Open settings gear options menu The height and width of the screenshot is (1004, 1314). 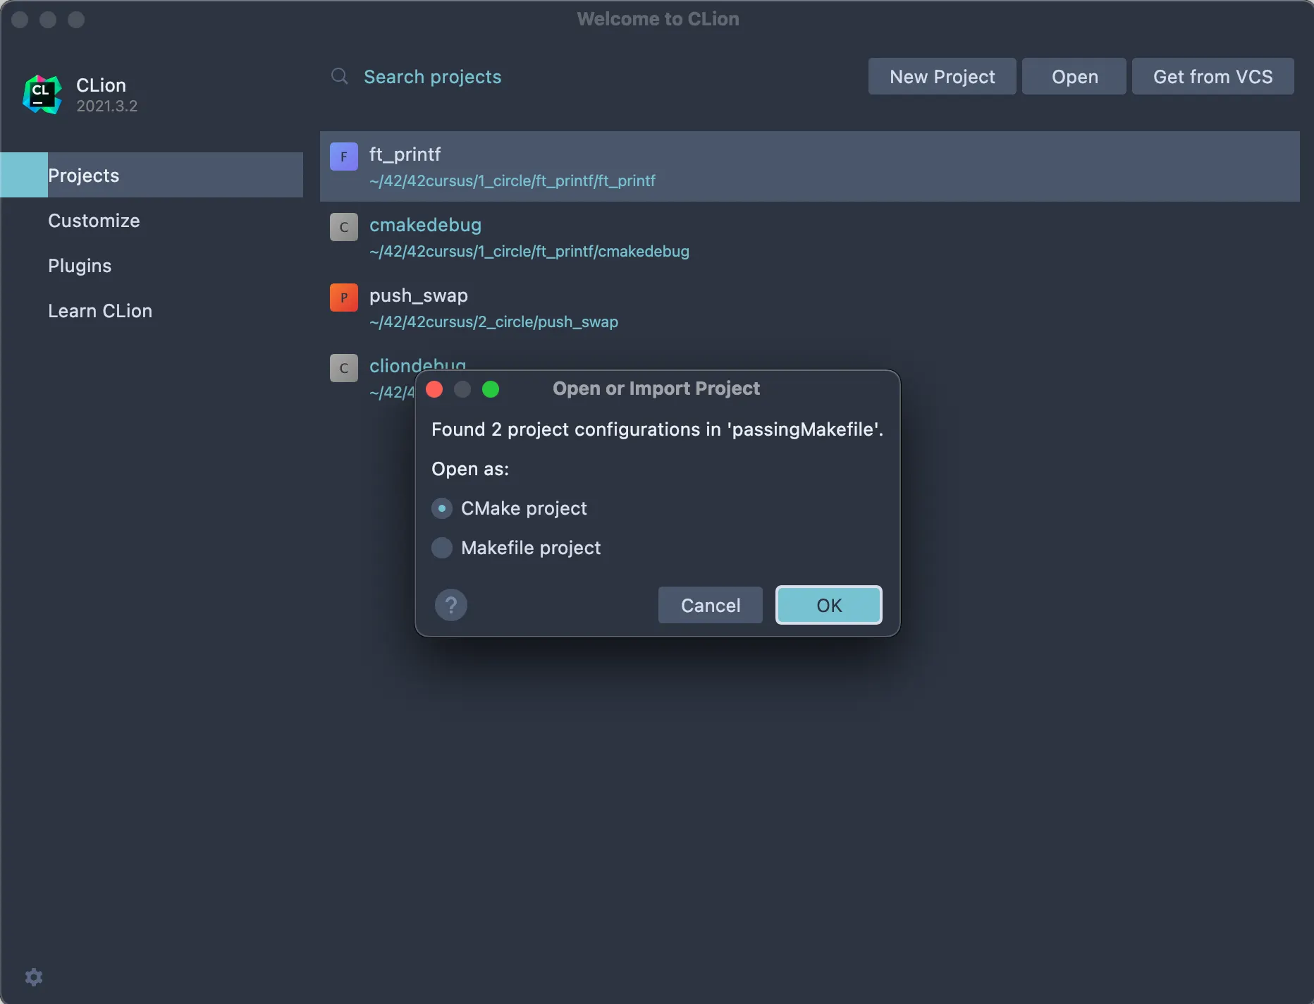[34, 977]
